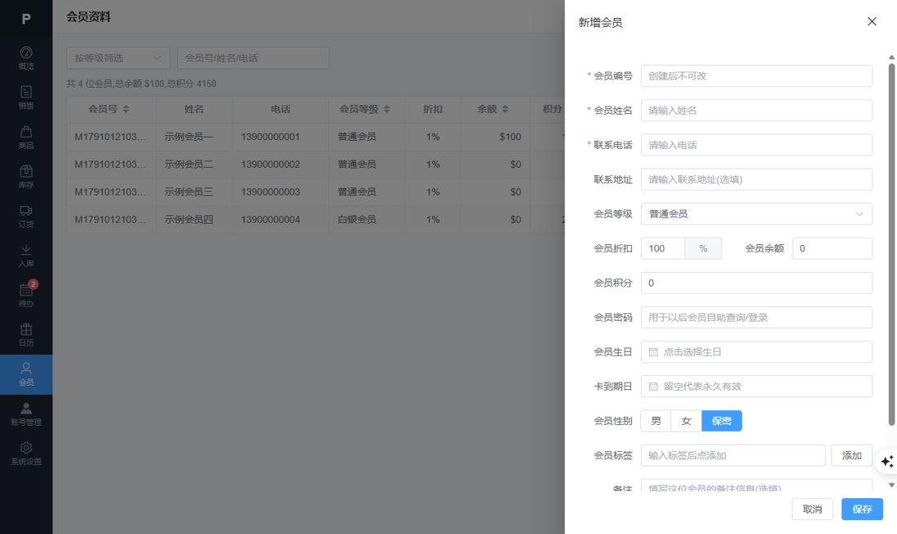Click the drawer's vertical scrollbar thumb
This screenshot has height=534, width=897.
891,244
